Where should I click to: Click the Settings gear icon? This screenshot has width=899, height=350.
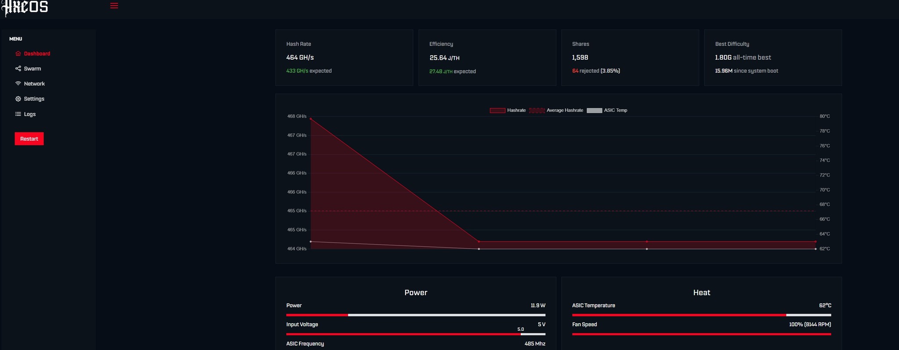(x=18, y=99)
